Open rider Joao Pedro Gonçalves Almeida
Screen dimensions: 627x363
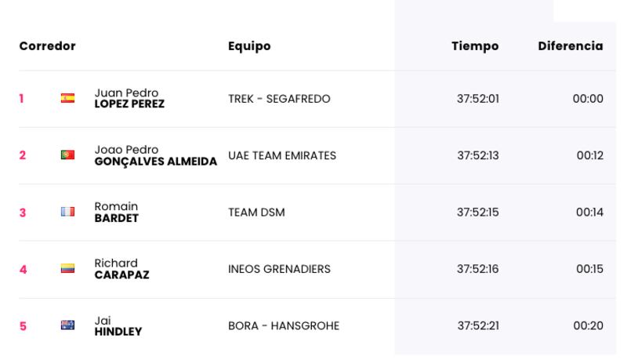156,155
